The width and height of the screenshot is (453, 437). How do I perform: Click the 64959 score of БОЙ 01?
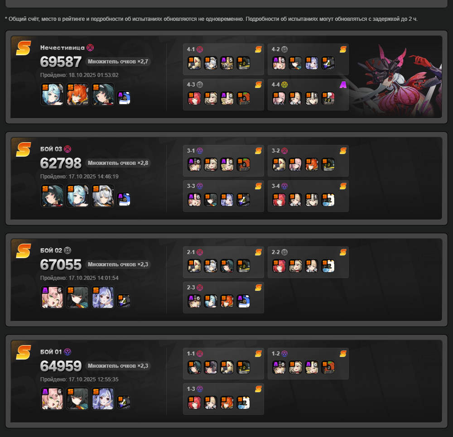tap(61, 366)
